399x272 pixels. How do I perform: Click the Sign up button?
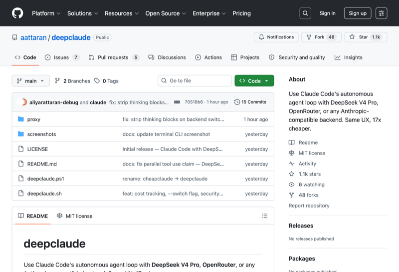click(358, 13)
